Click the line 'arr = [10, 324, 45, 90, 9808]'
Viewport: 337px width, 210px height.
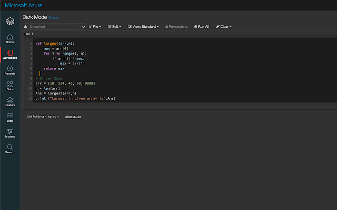pyautogui.click(x=65, y=83)
